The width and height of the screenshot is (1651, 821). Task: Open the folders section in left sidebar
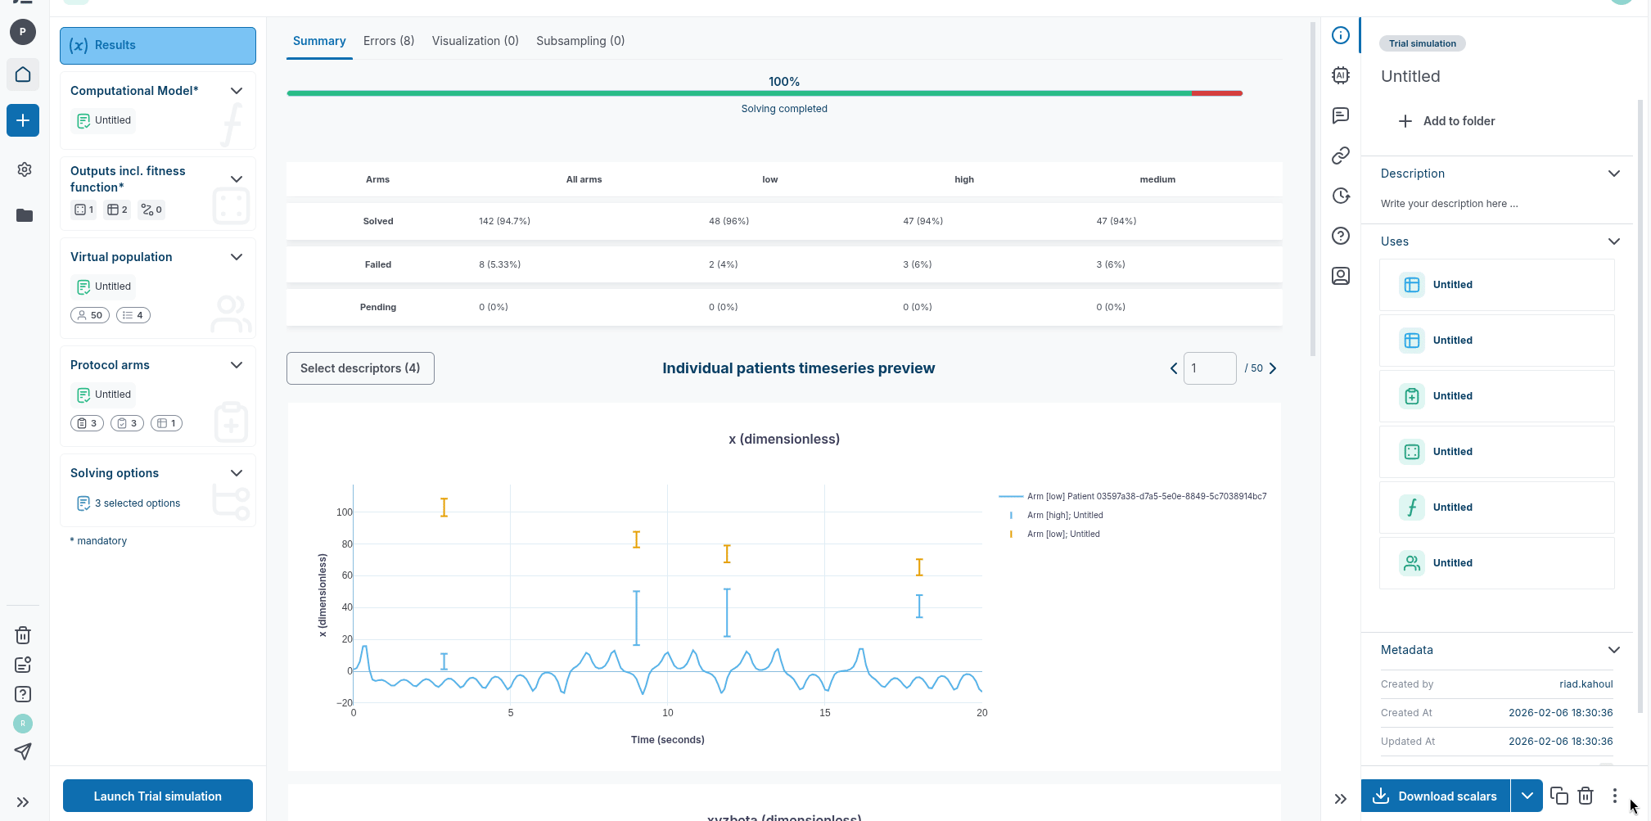click(x=23, y=215)
